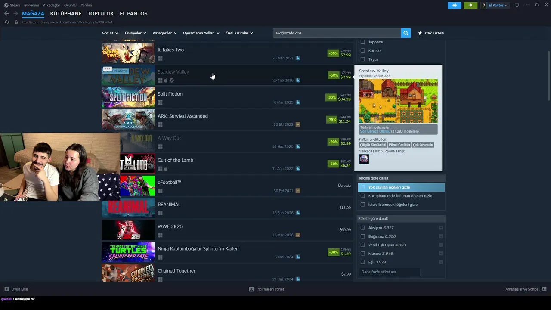Screen dimensions: 551x310
Task: Expand the Kategoriler dropdown
Action: point(164,33)
